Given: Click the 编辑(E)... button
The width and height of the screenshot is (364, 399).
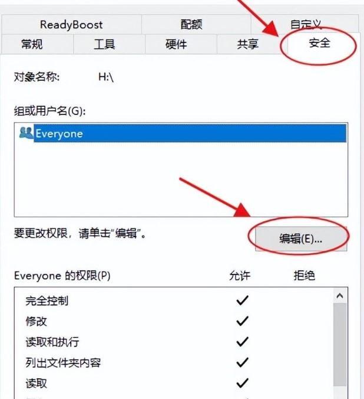Looking at the screenshot, I should (301, 238).
